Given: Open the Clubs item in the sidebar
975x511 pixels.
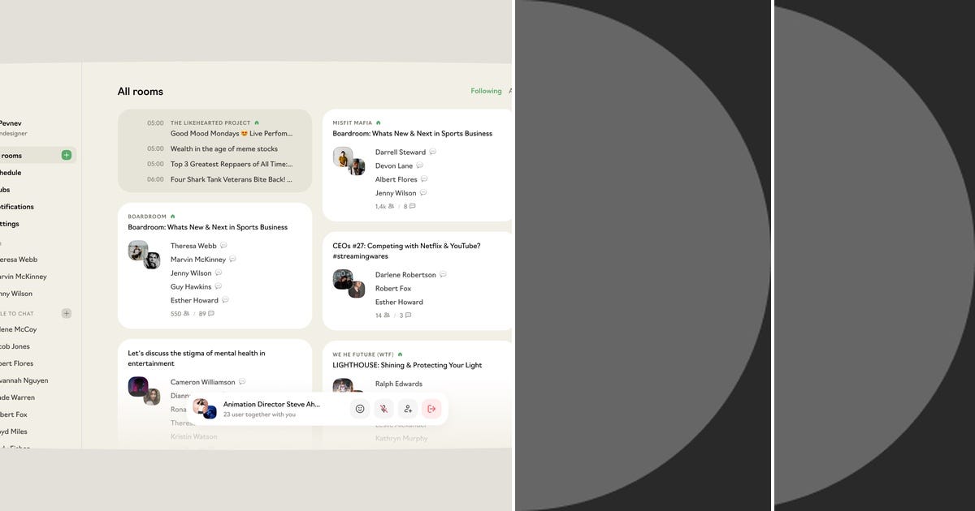Looking at the screenshot, I should [5, 190].
